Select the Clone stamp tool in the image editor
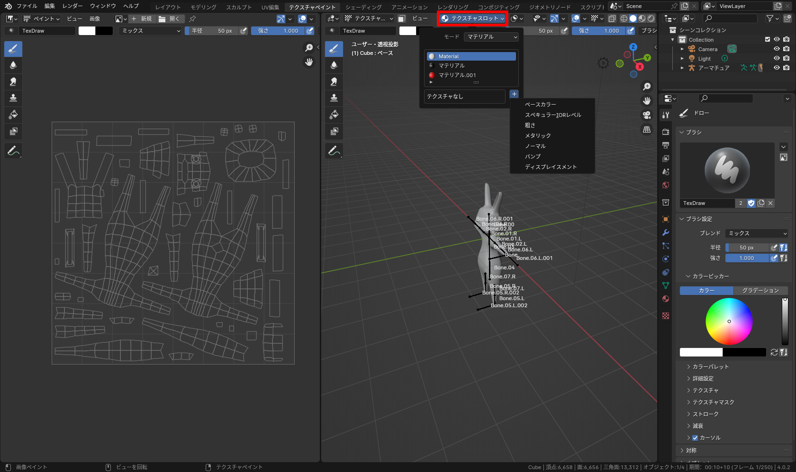This screenshot has width=796, height=472. pyautogui.click(x=13, y=98)
